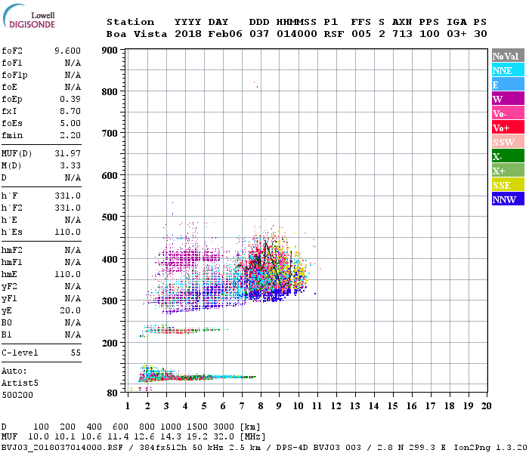Click the RSF program value
This screenshot has height=453, width=529.
point(334,34)
